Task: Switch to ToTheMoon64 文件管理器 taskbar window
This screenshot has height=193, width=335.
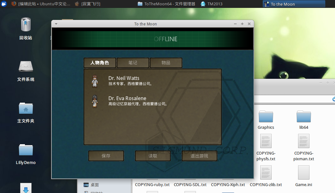Action: 167,4
